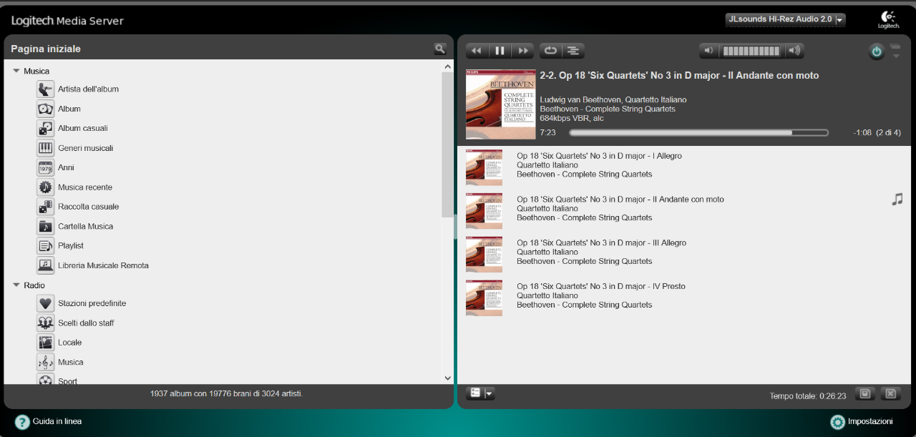Open the now-playing Complete String Quartets album link
The width and height of the screenshot is (916, 437).
(608, 109)
